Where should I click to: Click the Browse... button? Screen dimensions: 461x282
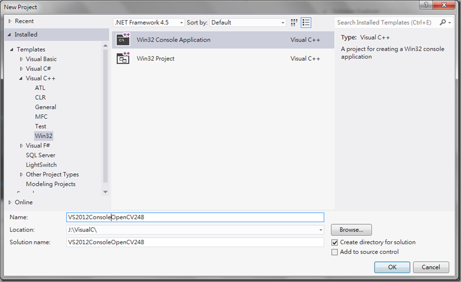click(351, 230)
